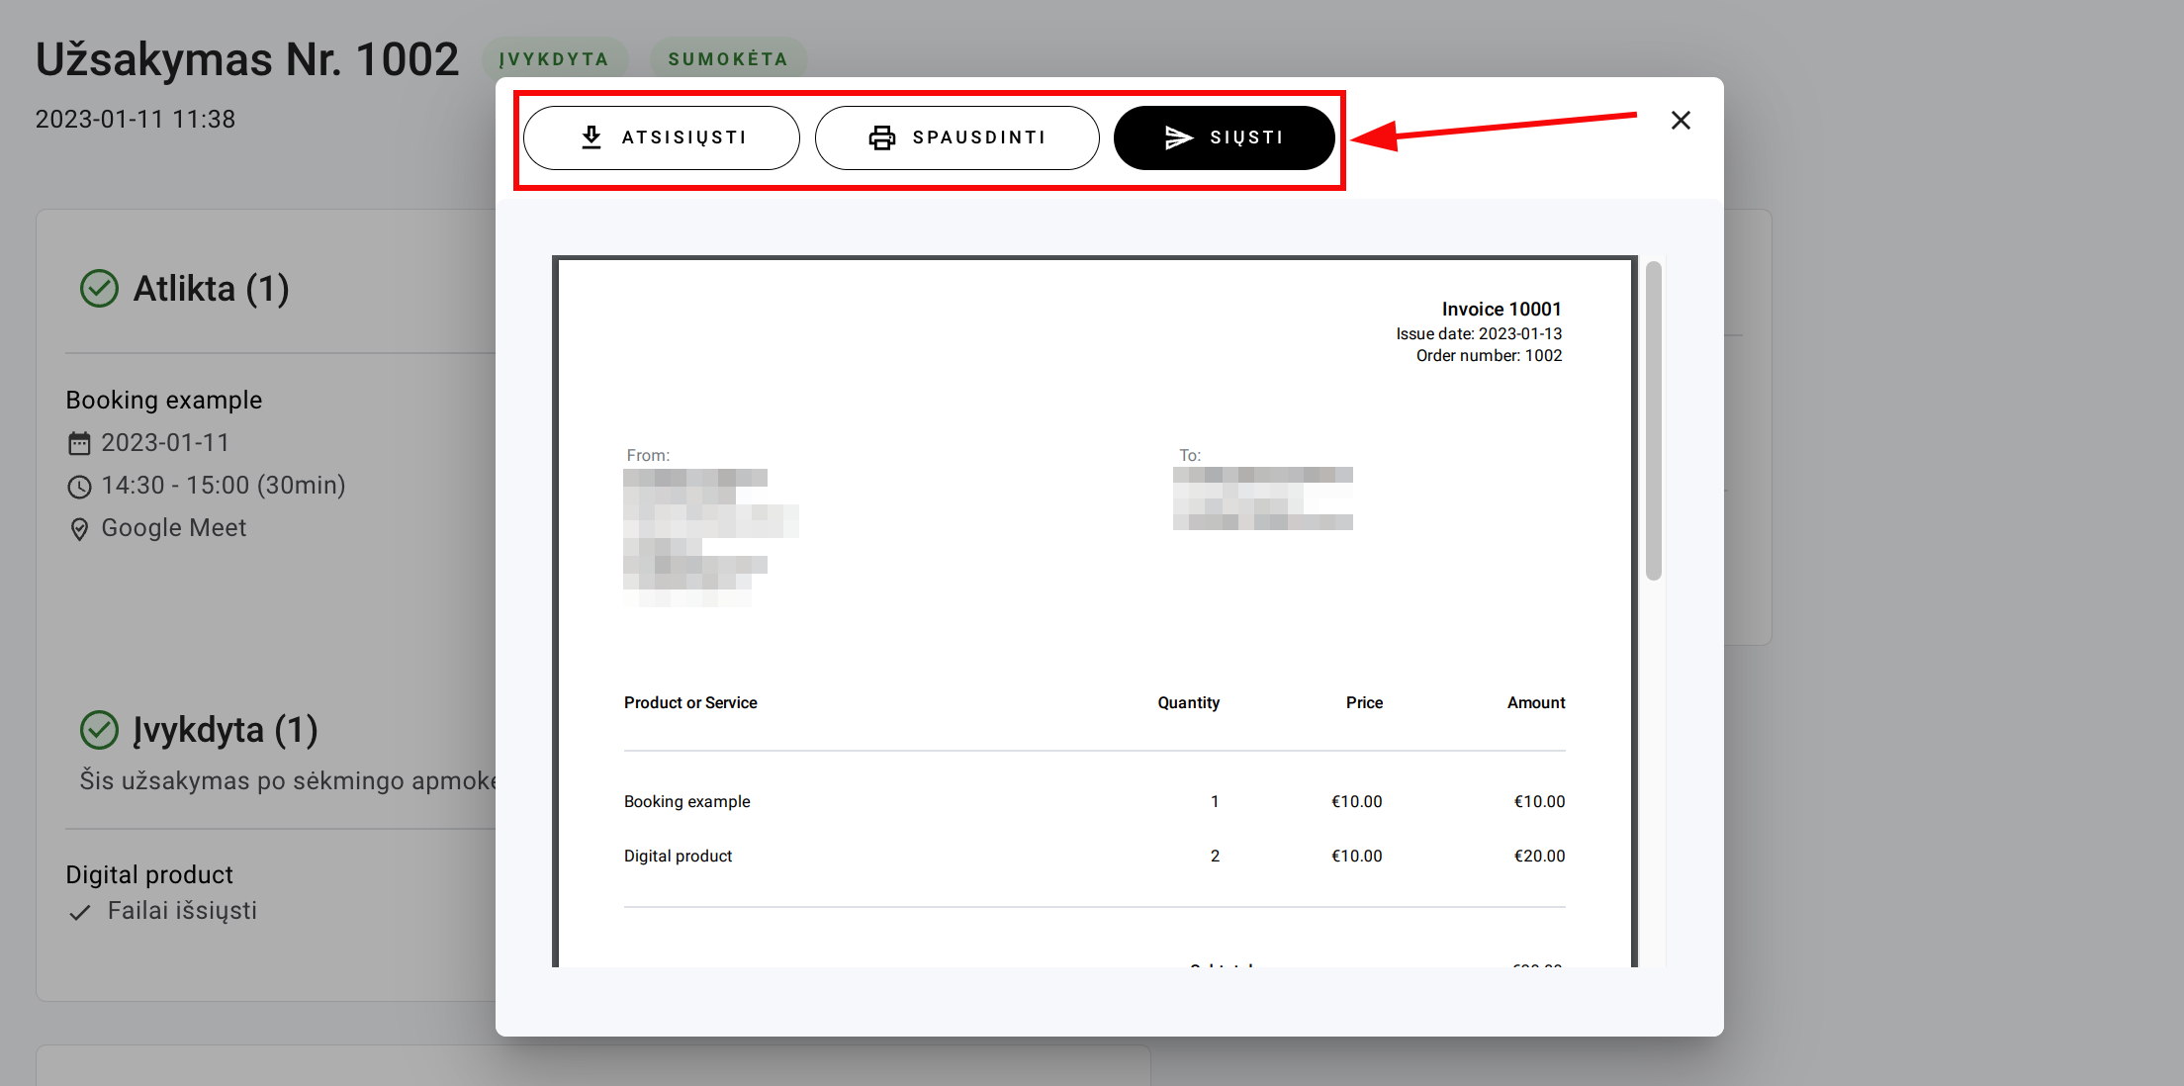The height and width of the screenshot is (1086, 2184).
Task: Click the printer icon in Spausdinti
Action: (881, 137)
